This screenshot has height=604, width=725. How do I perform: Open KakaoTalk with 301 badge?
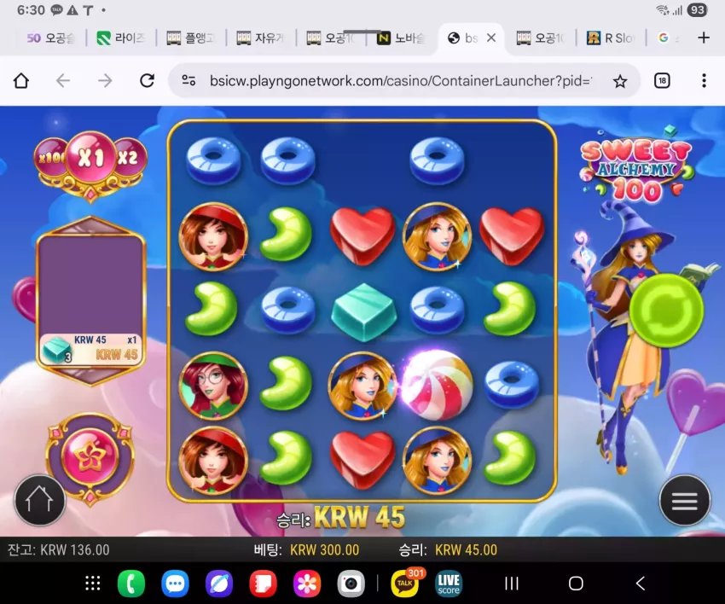tap(405, 583)
